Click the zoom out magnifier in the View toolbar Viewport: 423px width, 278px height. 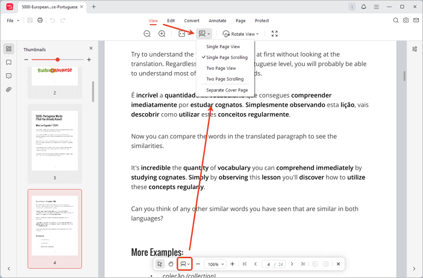pos(147,34)
